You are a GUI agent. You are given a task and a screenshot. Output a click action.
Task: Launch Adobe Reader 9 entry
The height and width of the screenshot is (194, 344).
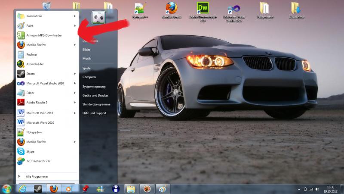(47, 103)
